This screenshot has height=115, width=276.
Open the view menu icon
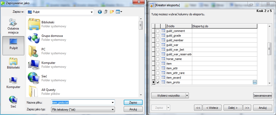pyautogui.click(x=119, y=12)
